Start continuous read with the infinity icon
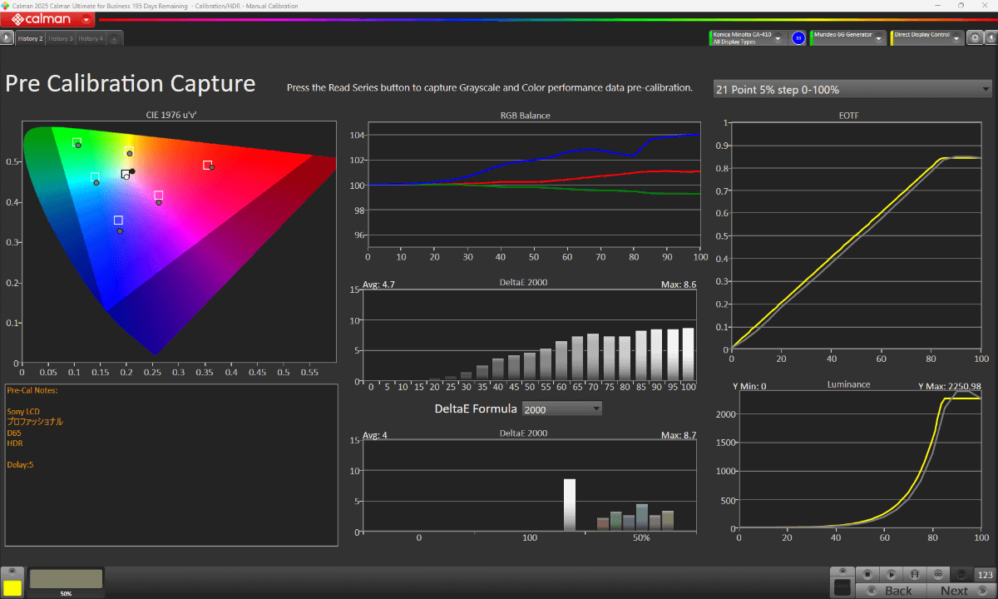This screenshot has height=599, width=998. point(938,574)
